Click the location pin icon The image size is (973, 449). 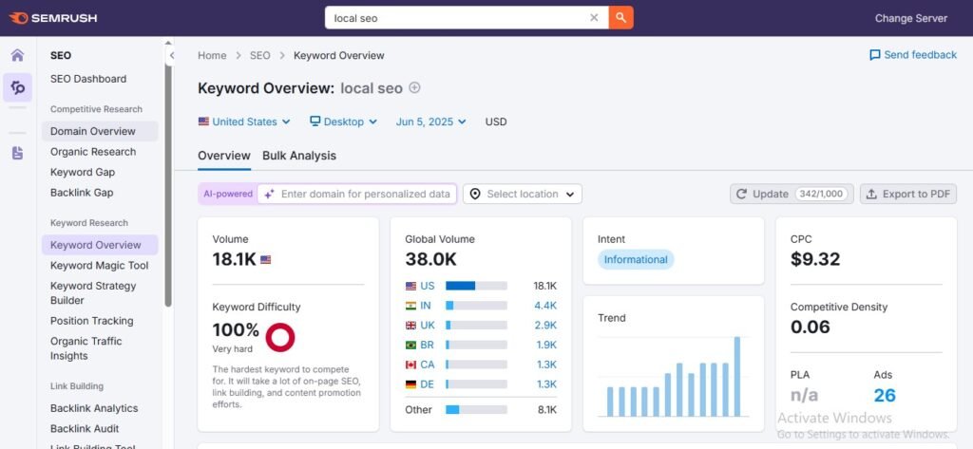pyautogui.click(x=475, y=194)
